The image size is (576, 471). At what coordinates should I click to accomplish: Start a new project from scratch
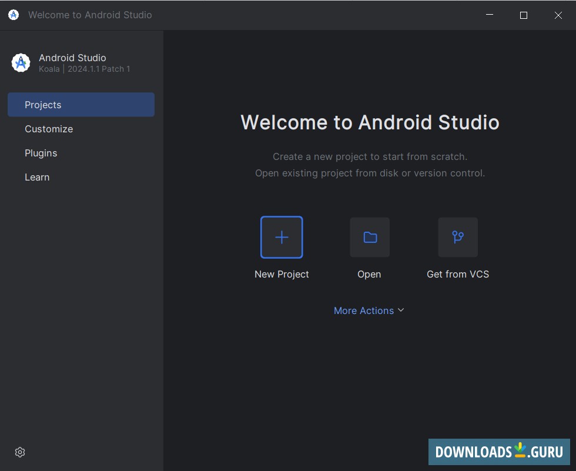pyautogui.click(x=282, y=247)
